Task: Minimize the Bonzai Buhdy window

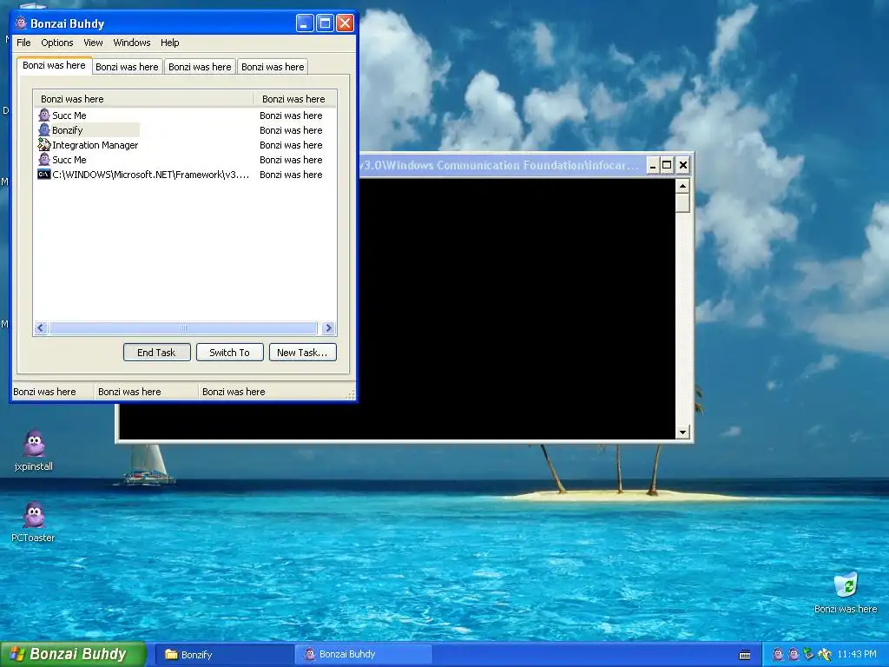Action: coord(305,23)
